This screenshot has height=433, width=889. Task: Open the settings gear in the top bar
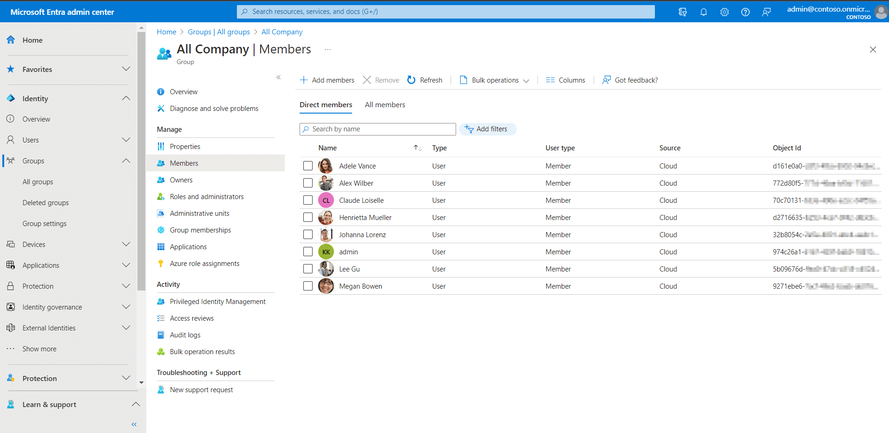pyautogui.click(x=724, y=12)
